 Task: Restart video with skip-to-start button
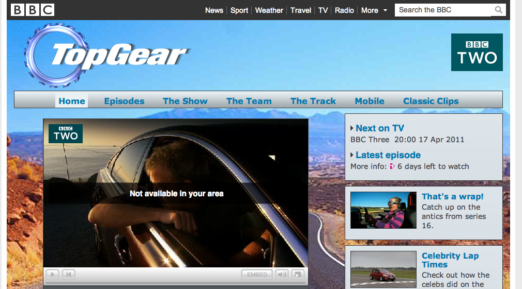69,275
